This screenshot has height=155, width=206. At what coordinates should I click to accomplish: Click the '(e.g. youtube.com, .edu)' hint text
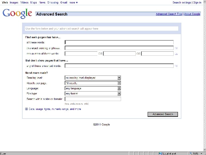(77, 104)
